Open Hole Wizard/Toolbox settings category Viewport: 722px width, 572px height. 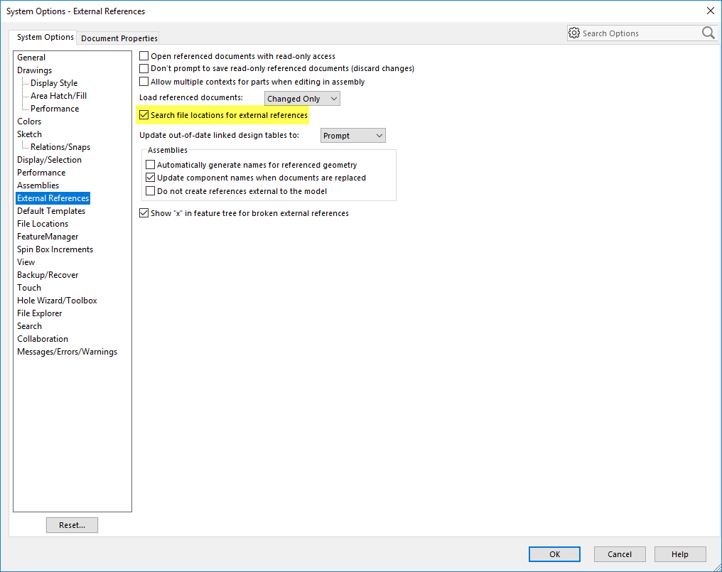point(57,301)
